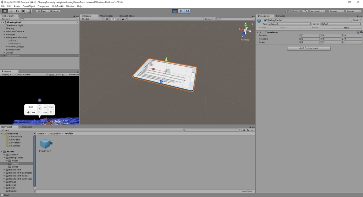
Task: Open Transform component gear settings
Action: 361,32
